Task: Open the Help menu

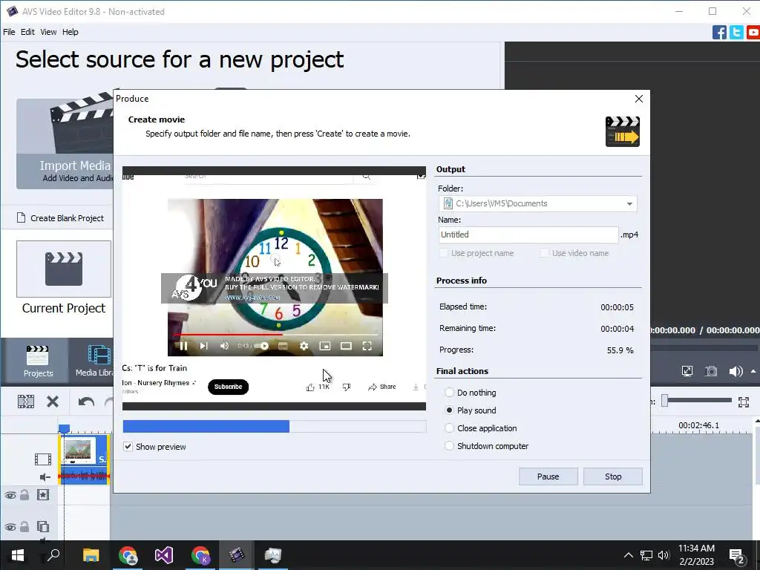Action: click(70, 32)
